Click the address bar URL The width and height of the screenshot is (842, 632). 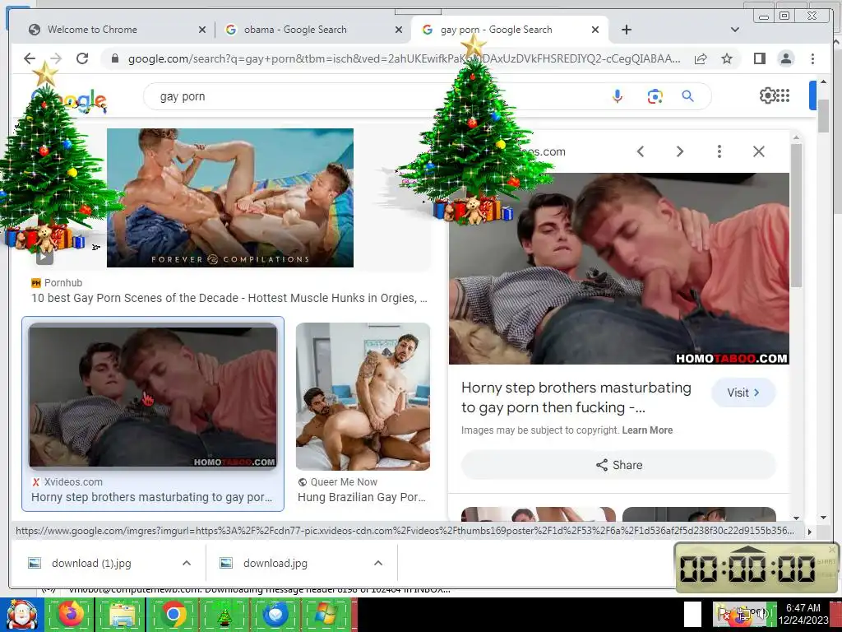[404, 58]
